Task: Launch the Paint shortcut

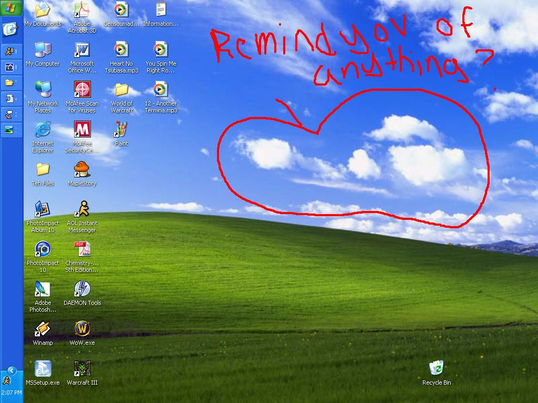Action: [x=121, y=130]
